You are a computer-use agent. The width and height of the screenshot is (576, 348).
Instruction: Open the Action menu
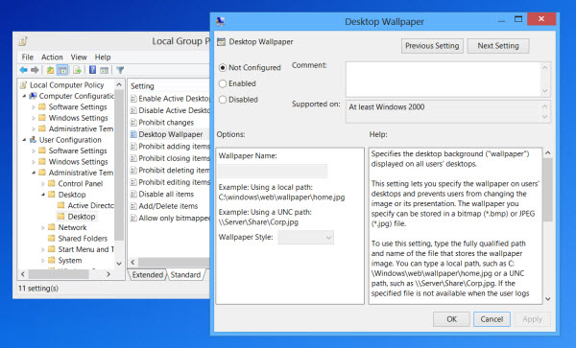click(52, 58)
